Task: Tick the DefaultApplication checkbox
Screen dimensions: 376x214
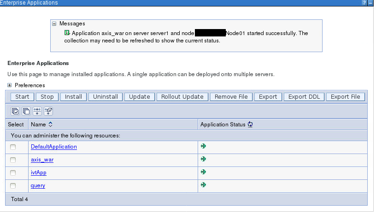Action: [x=13, y=147]
